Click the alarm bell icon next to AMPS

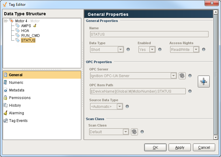(35, 26)
